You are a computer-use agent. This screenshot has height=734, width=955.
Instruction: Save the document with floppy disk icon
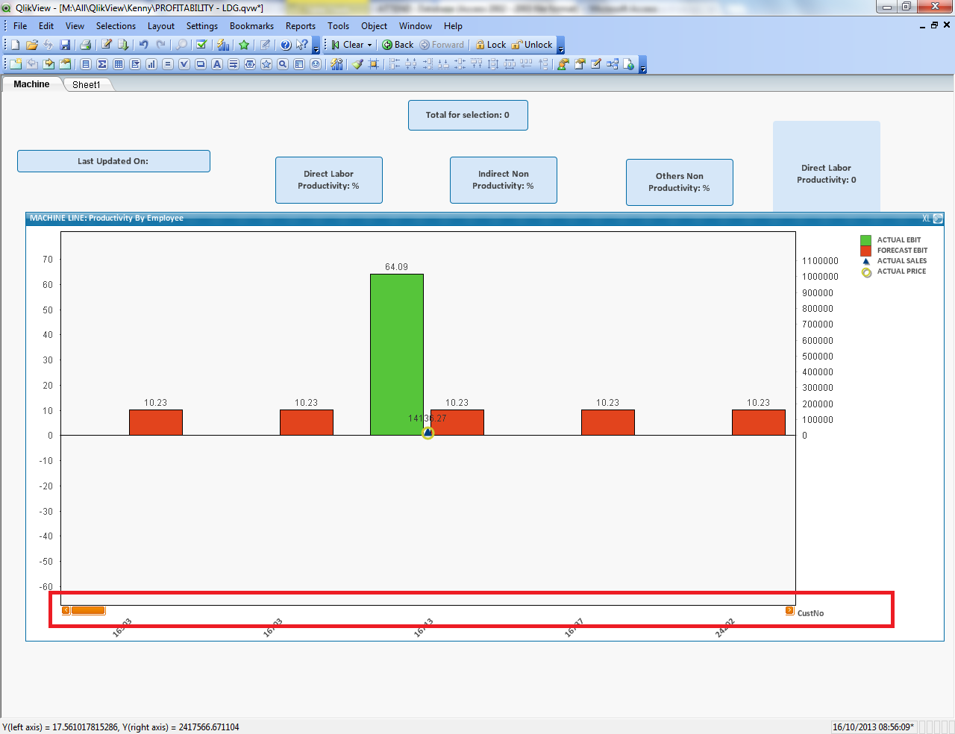point(65,45)
